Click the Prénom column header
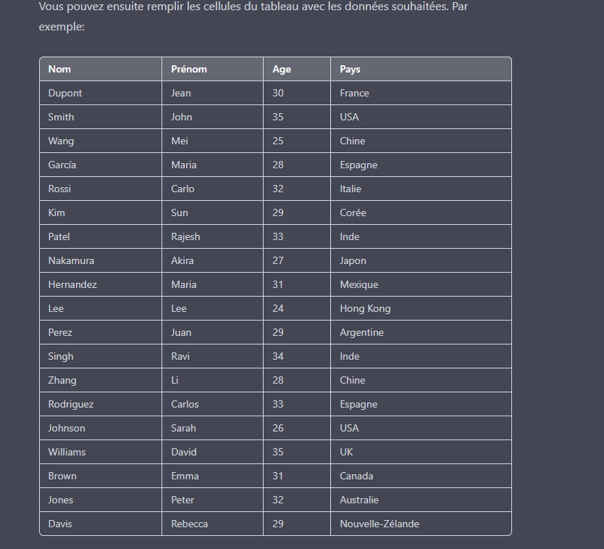 [212, 69]
